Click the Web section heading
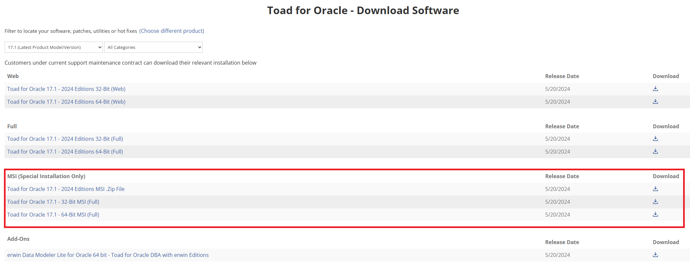This screenshot has width=690, height=271. tap(13, 76)
